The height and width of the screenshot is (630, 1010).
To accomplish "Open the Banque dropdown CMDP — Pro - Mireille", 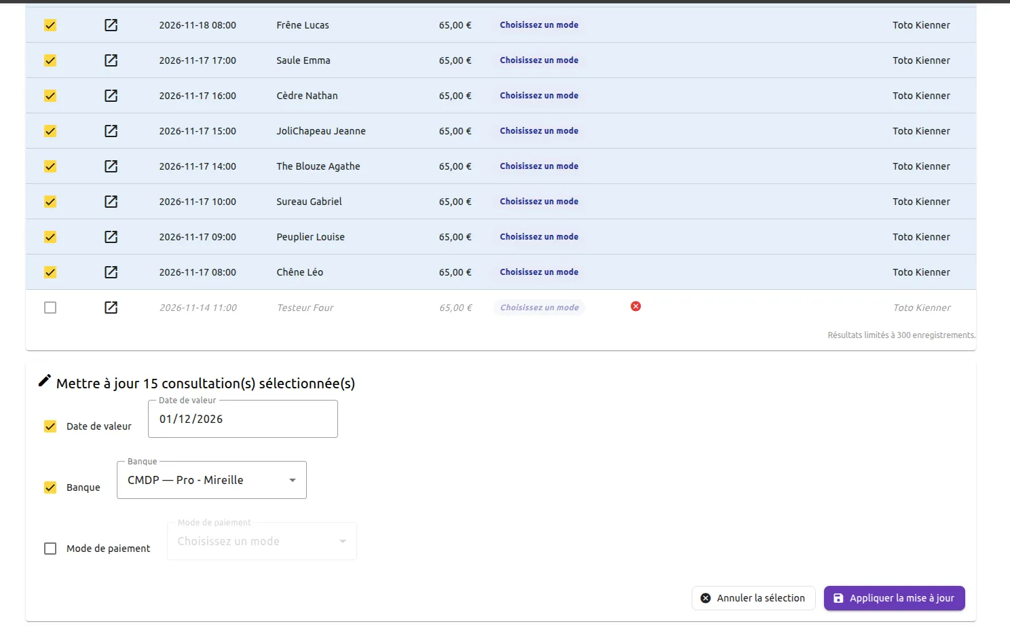I will pos(212,480).
